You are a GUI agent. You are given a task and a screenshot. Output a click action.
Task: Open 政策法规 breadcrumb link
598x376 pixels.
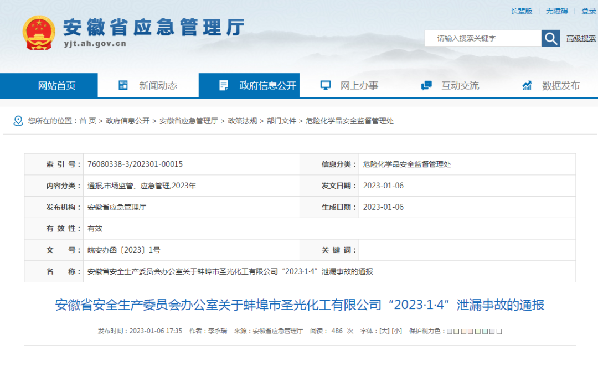[242, 121]
